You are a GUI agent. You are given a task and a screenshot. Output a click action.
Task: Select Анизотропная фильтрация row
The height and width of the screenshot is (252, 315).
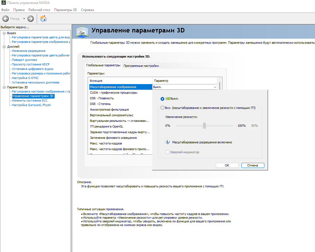(x=121, y=109)
